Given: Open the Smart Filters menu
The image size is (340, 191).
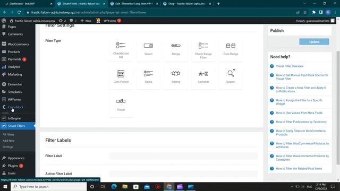Looking at the screenshot, I should tap(18, 126).
